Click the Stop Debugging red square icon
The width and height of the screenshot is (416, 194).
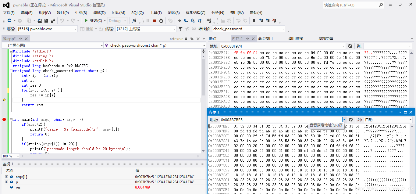click(154, 21)
